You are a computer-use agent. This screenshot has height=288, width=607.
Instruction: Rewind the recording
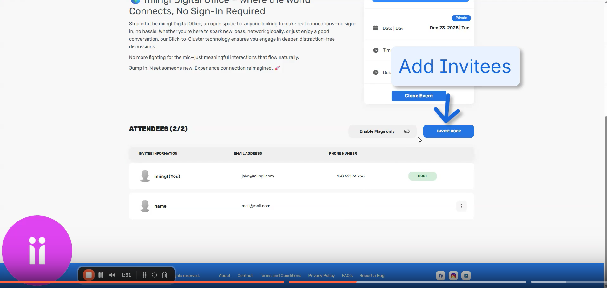pyautogui.click(x=112, y=275)
